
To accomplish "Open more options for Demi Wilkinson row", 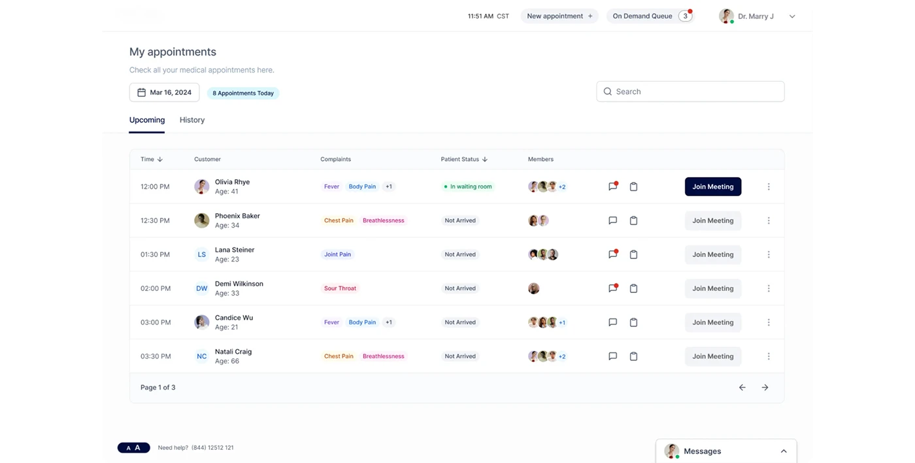I will (769, 288).
